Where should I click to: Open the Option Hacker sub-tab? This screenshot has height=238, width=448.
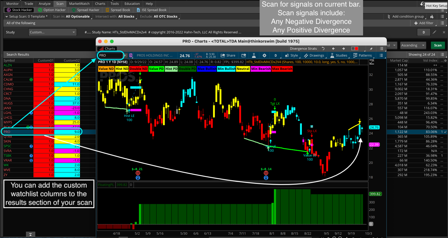[52, 10]
